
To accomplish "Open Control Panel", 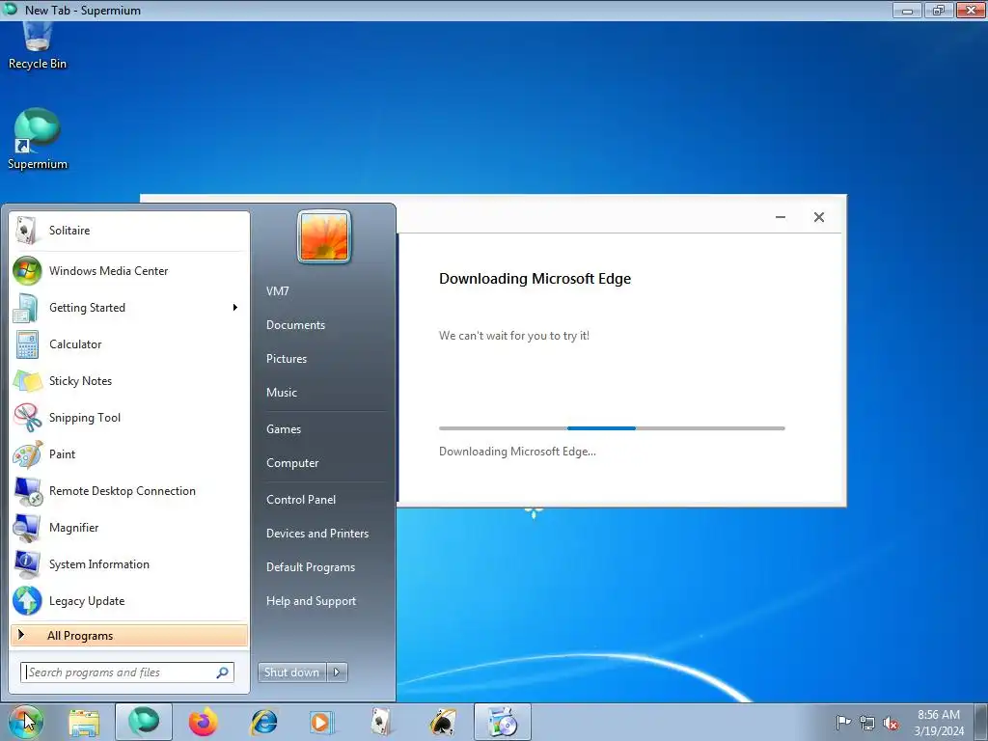I will tap(301, 500).
